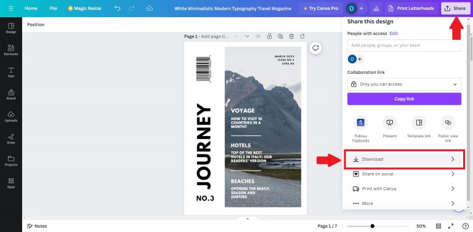Toggle Page 1 visibility eye icon
This screenshot has height=232, width=473.
258,36
